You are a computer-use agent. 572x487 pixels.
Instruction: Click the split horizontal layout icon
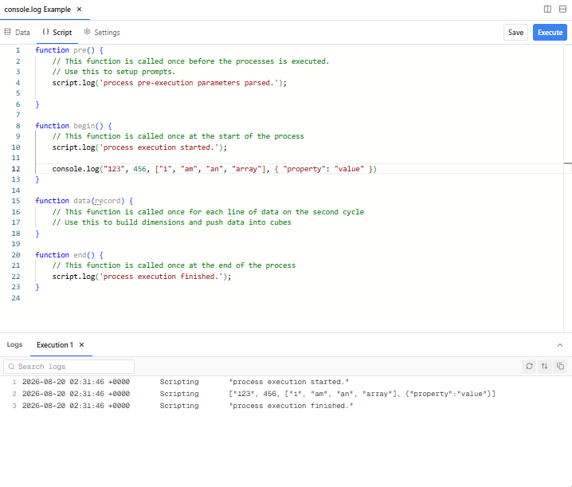562,9
